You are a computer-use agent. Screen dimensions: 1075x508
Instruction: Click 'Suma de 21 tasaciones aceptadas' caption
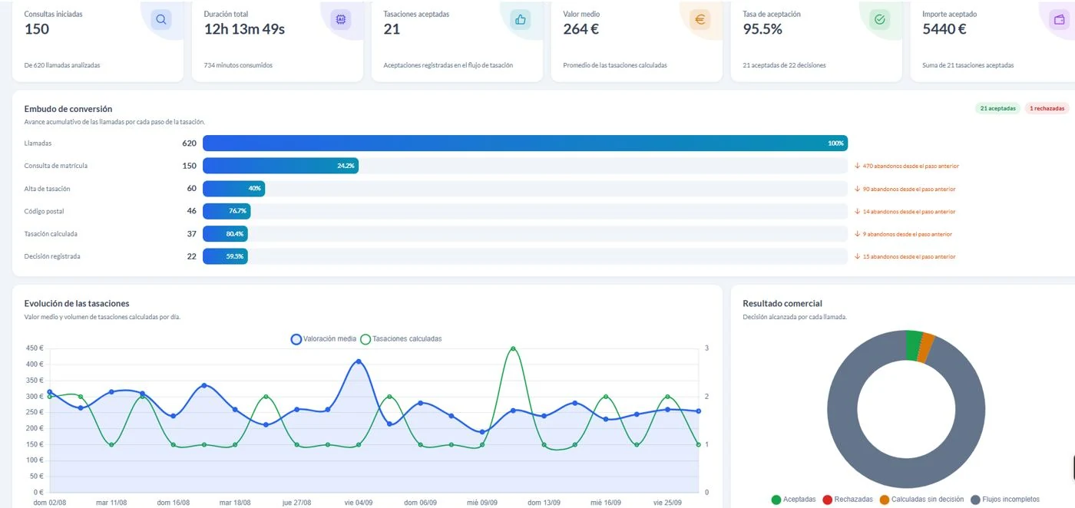point(968,65)
